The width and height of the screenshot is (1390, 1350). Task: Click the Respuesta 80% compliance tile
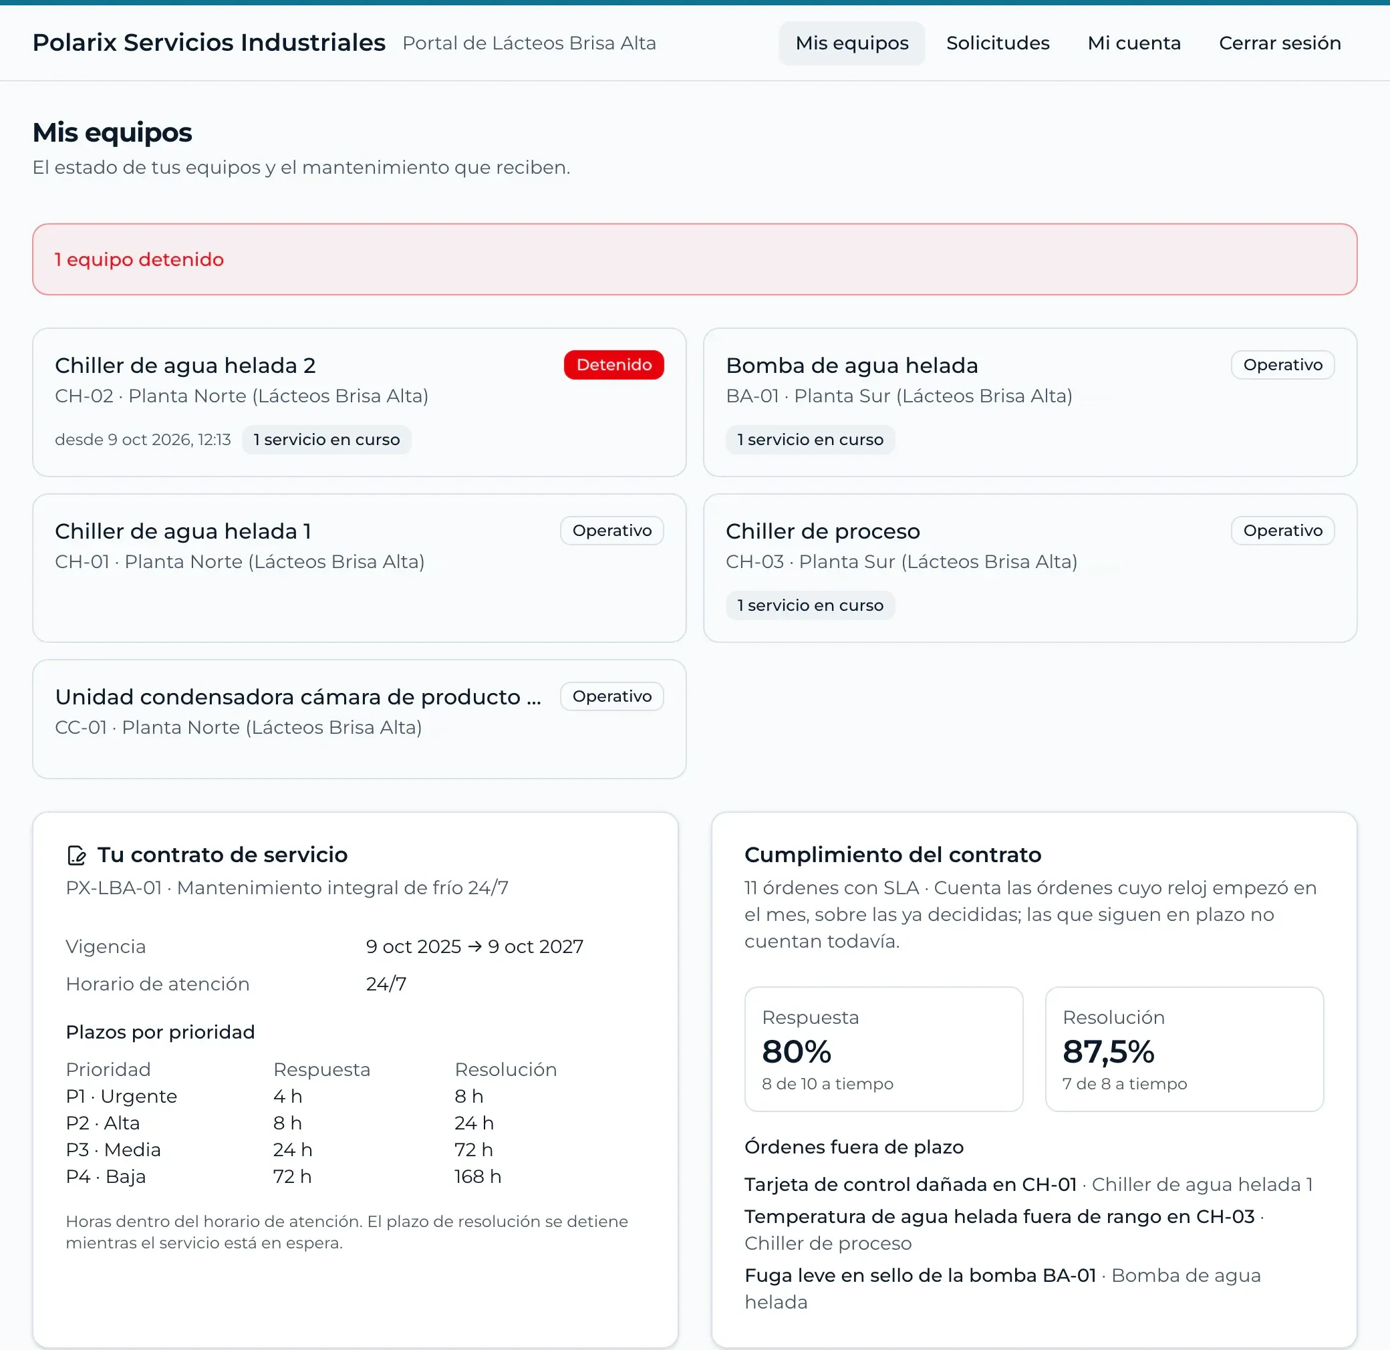point(883,1049)
